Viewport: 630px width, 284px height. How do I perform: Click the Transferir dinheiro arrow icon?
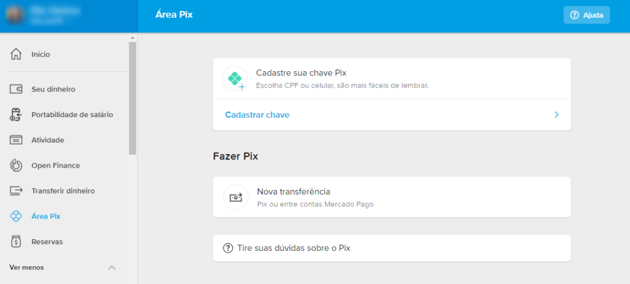pos(17,191)
